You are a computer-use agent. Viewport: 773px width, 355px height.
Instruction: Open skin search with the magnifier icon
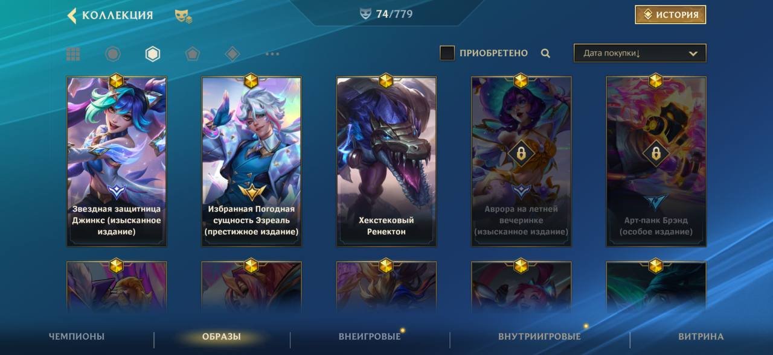pyautogui.click(x=545, y=53)
